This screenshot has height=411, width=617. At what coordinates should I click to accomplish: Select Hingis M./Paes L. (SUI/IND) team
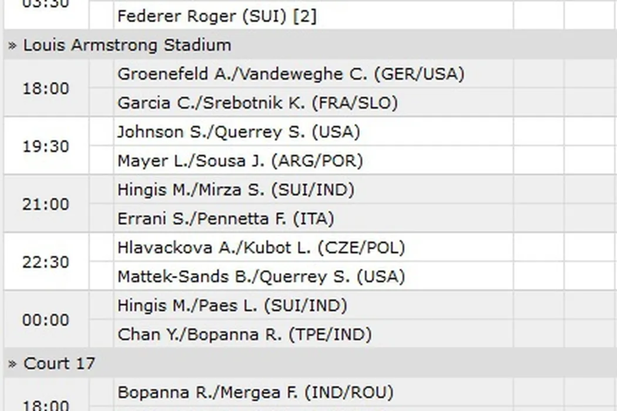[232, 305]
